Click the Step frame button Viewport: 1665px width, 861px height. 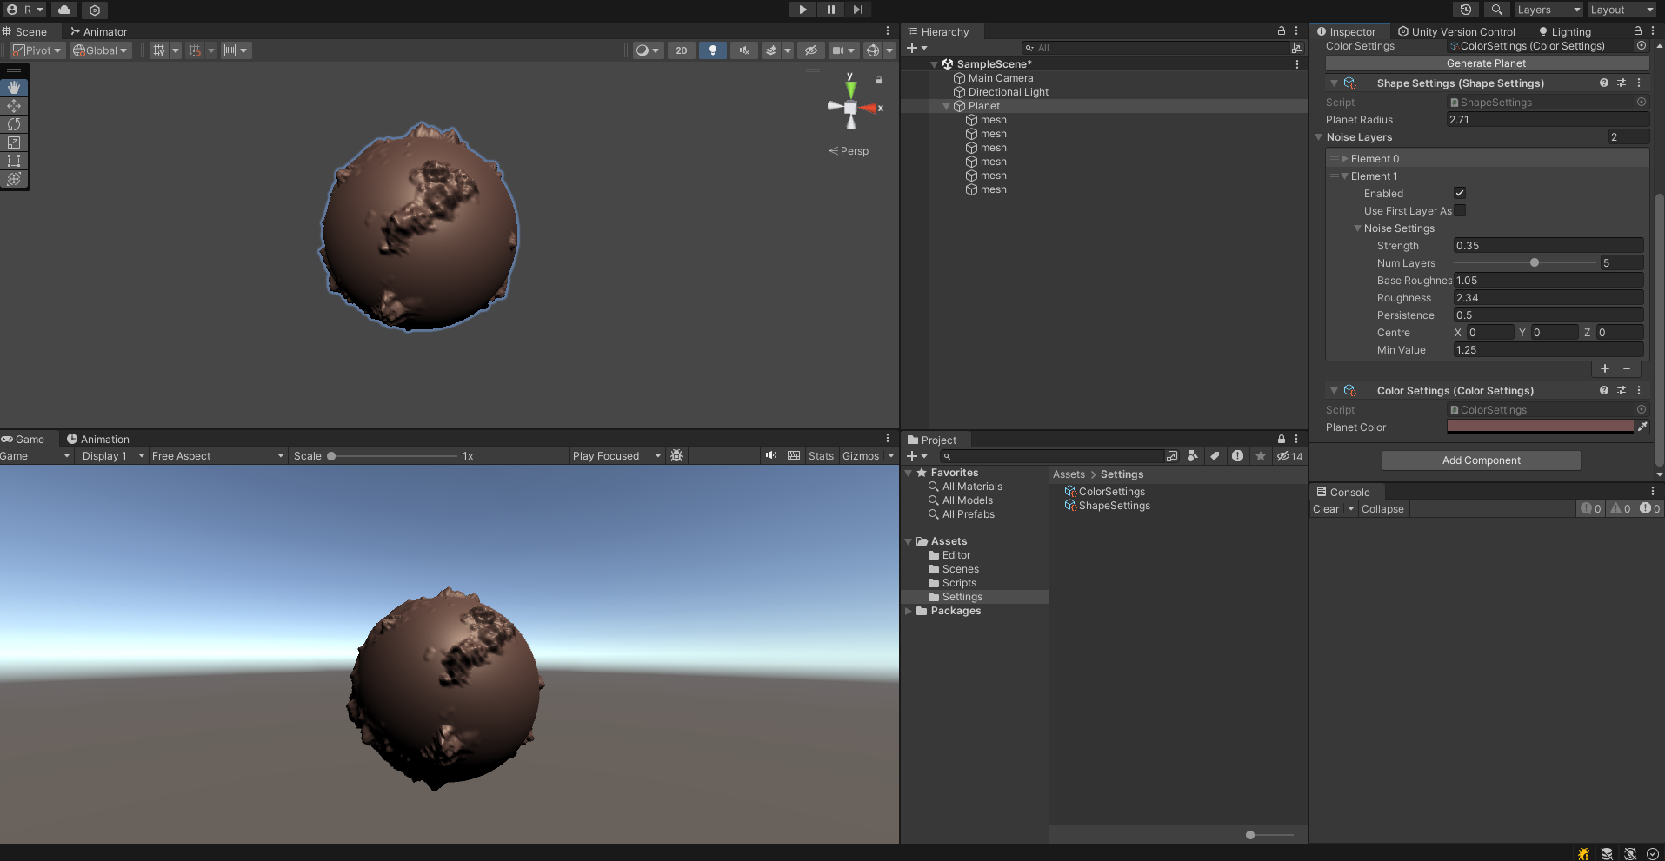click(858, 10)
